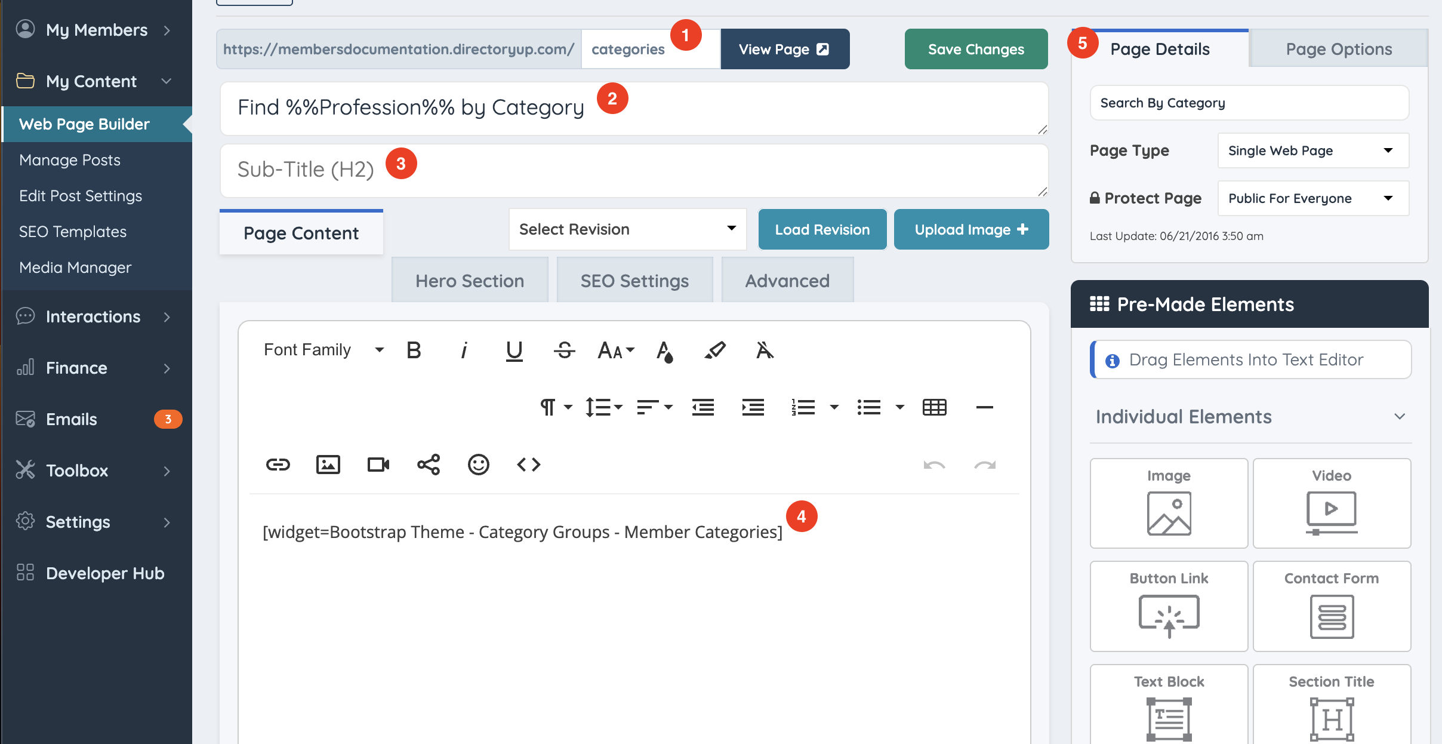
Task: Toggle bold formatting in editor
Action: tap(414, 350)
